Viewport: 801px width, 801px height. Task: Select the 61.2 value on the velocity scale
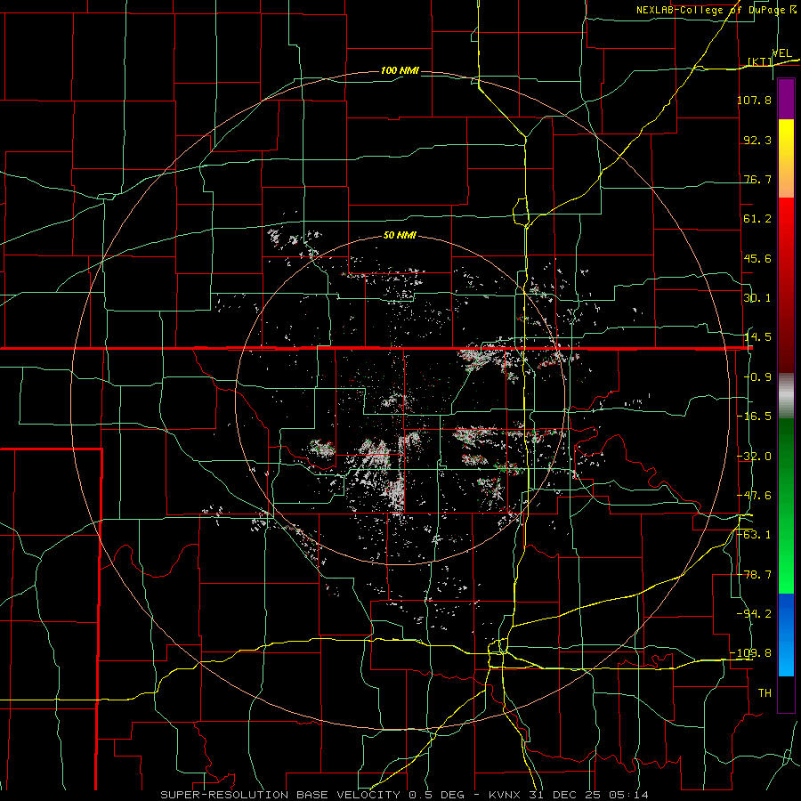click(x=757, y=219)
